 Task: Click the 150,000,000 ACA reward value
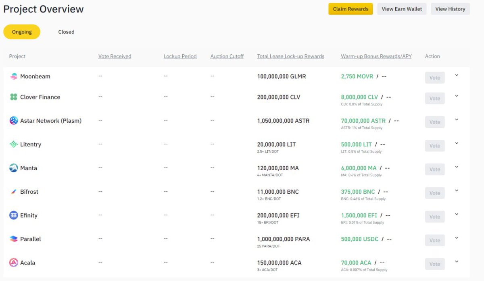coord(280,262)
